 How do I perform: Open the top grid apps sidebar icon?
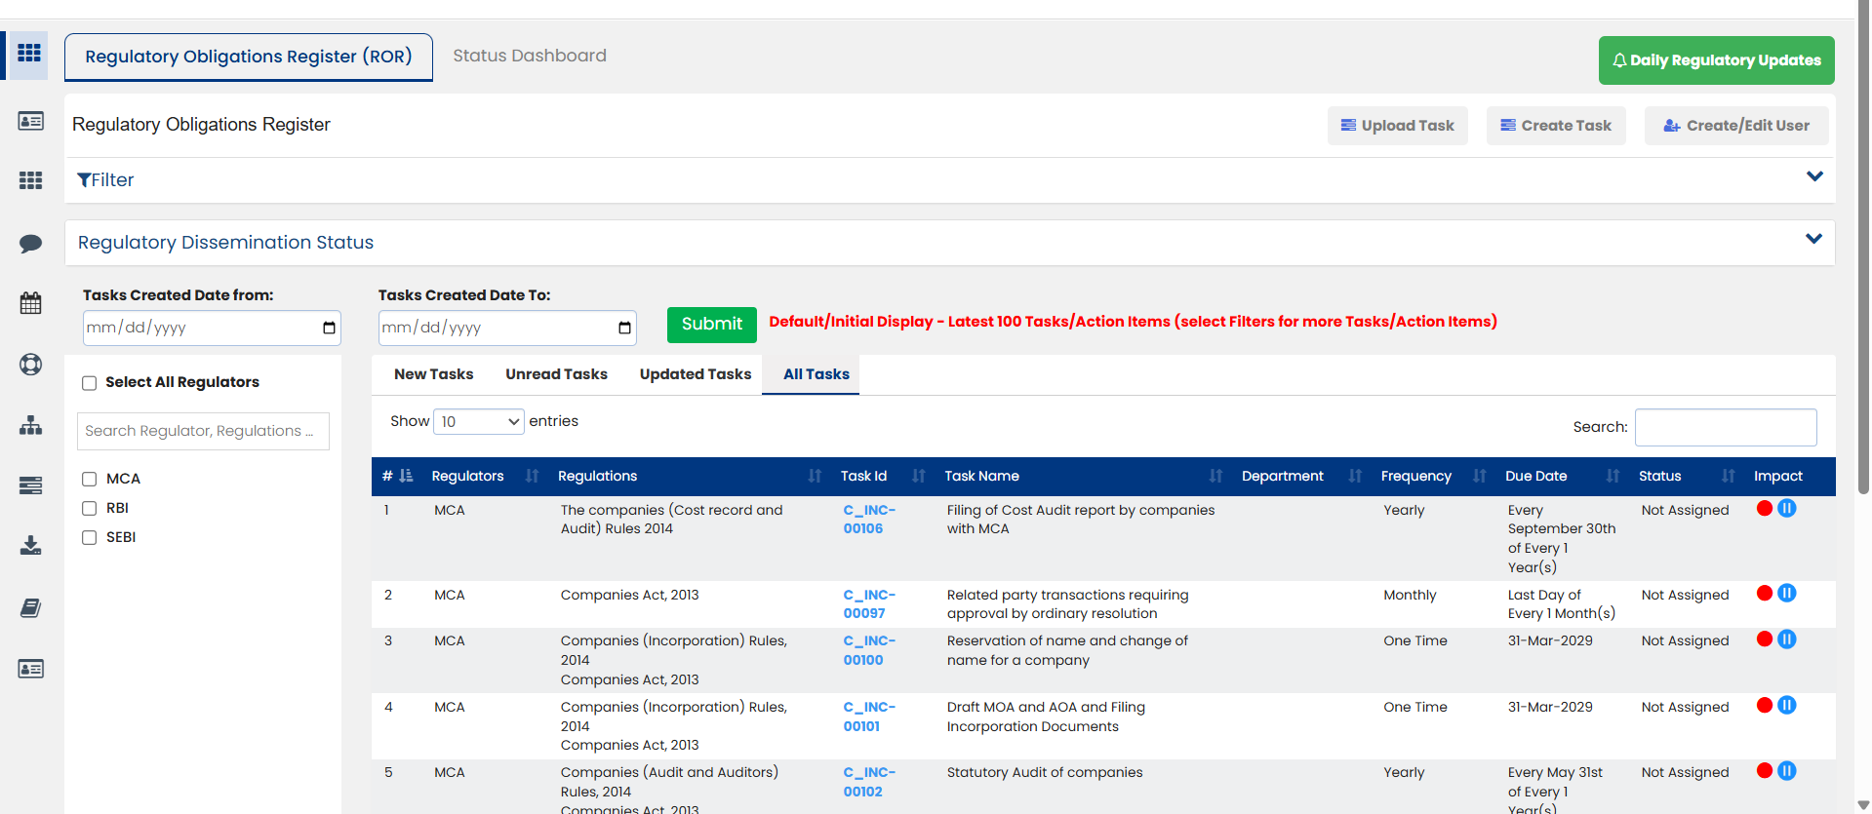coord(29,54)
